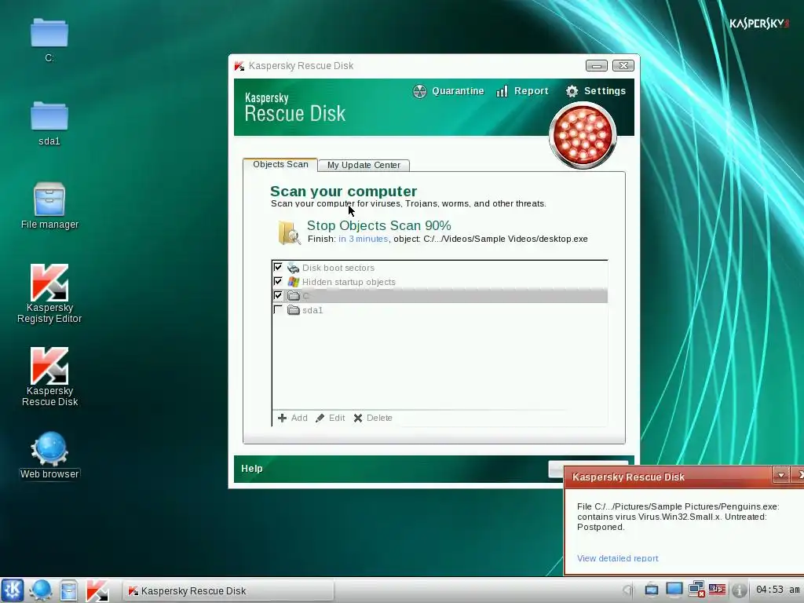804x603 pixels.
Task: Open Kaspersky Rescue Disk desktop icon
Action: 49,366
